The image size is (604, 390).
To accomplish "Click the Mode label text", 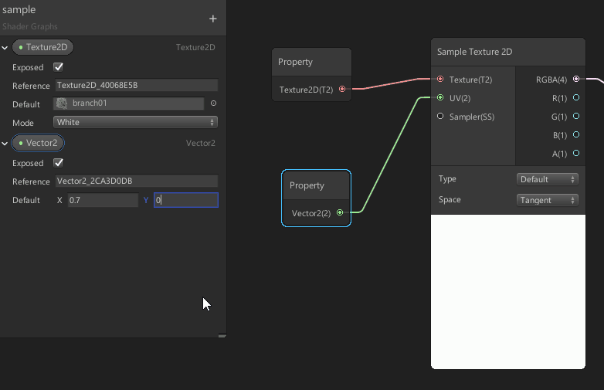I will coord(23,123).
